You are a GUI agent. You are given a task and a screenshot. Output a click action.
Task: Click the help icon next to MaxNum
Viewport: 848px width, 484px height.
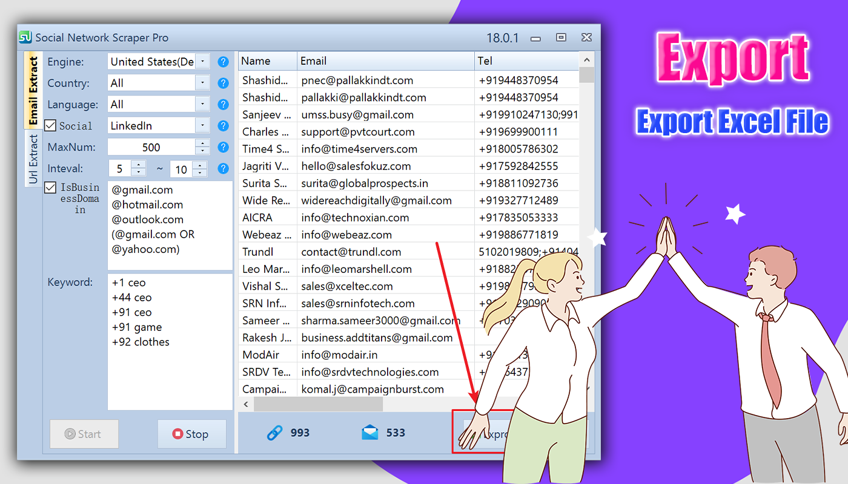pyautogui.click(x=224, y=147)
